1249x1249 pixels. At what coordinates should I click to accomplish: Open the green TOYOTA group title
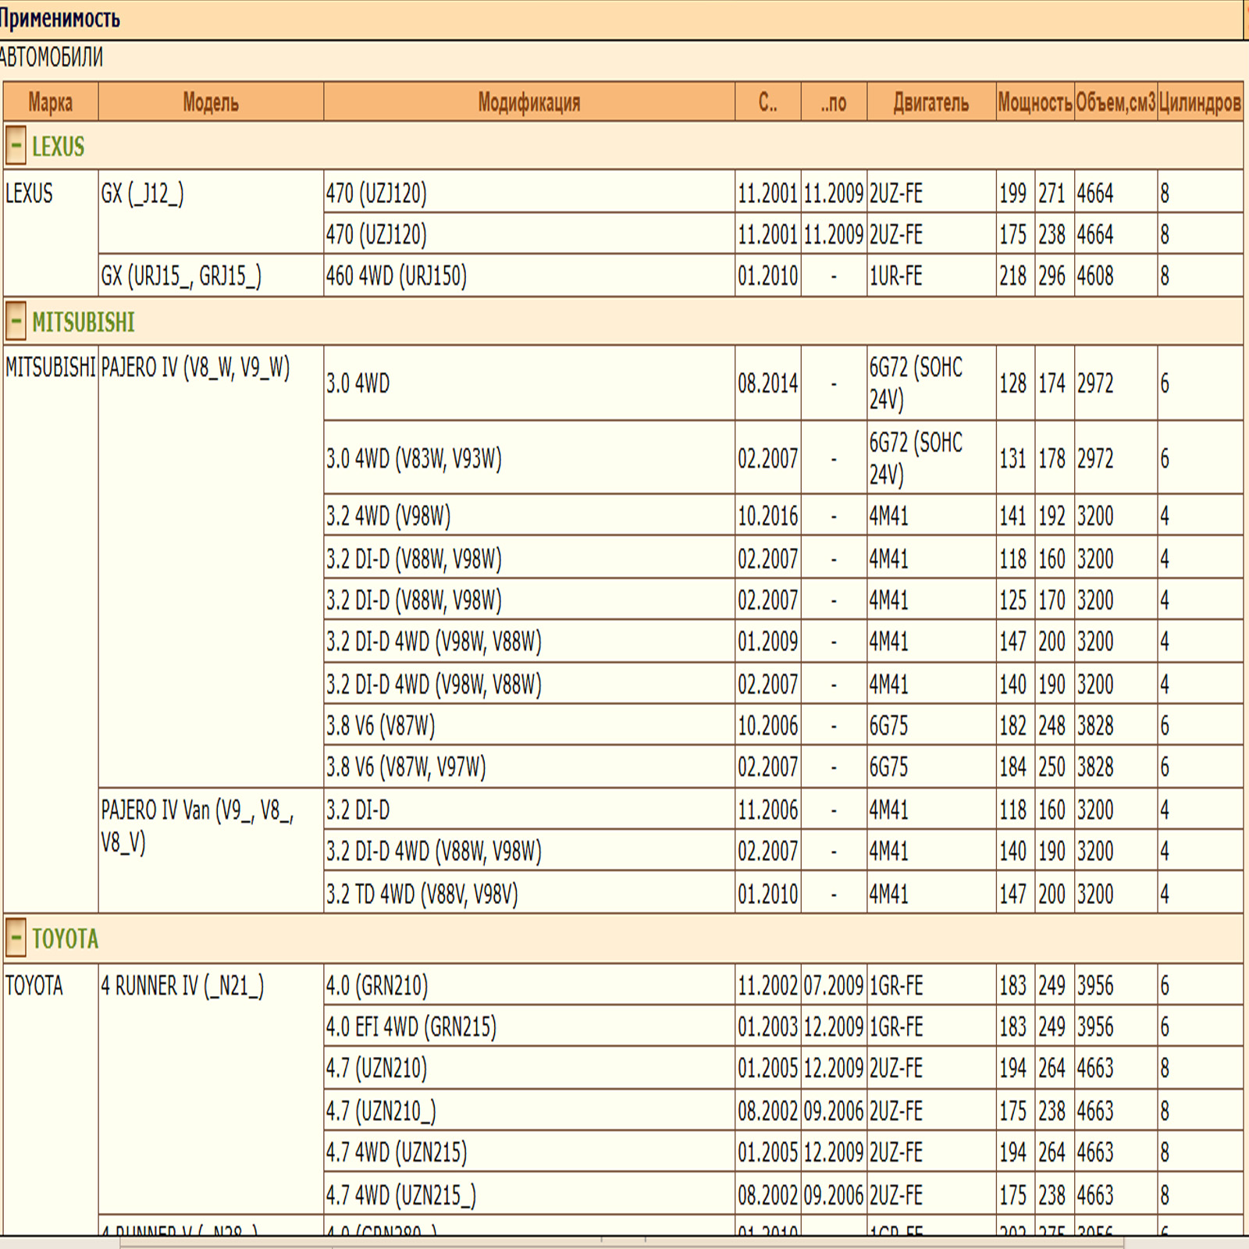tap(65, 938)
